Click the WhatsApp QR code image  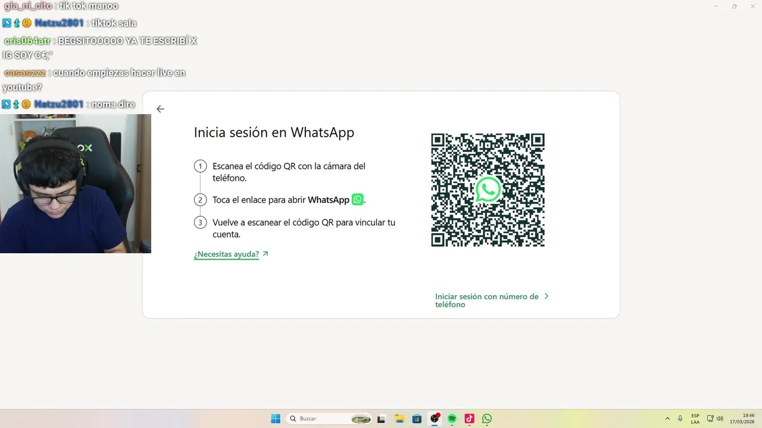pyautogui.click(x=488, y=190)
